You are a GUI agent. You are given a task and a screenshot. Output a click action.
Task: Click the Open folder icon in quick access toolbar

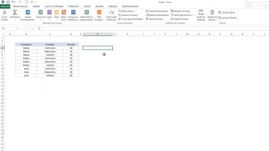[x=32, y=2]
